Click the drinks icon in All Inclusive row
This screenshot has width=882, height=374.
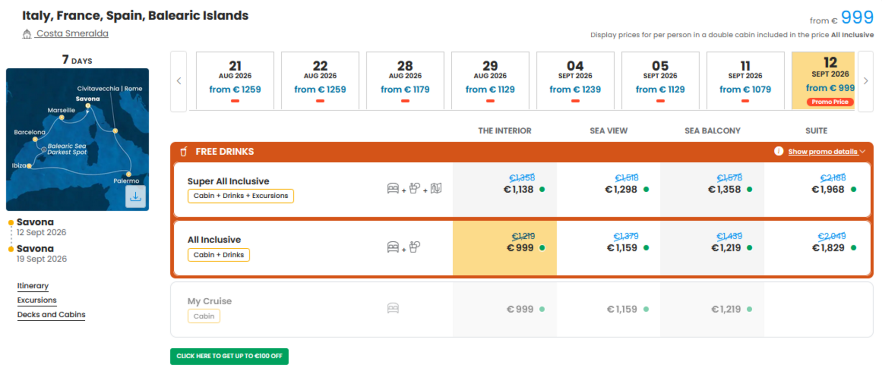coord(414,247)
